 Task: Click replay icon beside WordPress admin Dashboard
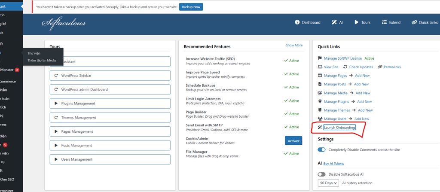click(56, 89)
